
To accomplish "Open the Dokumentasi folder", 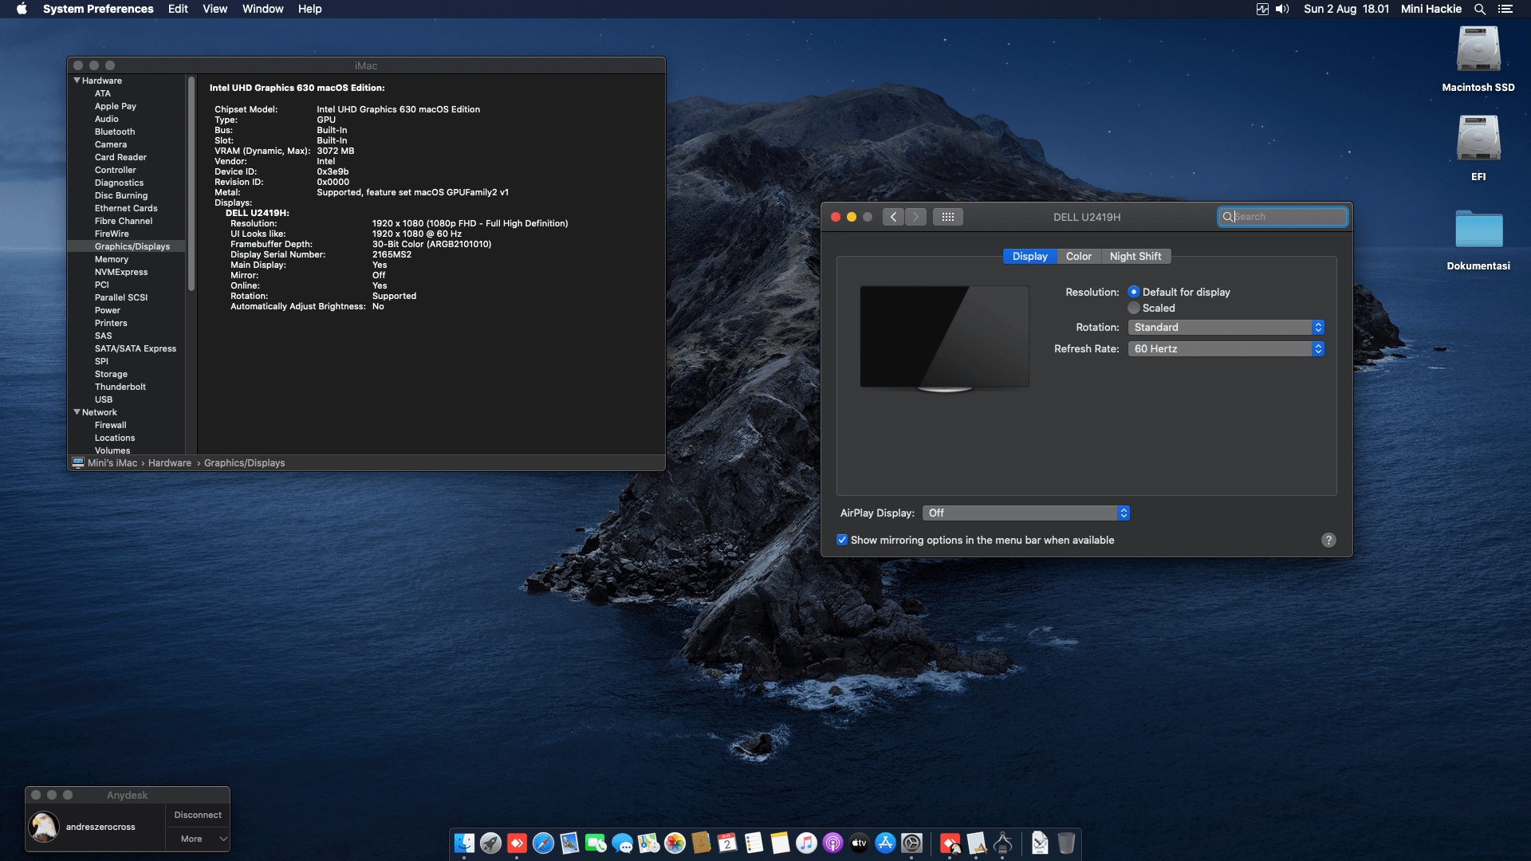I will click(1478, 230).
